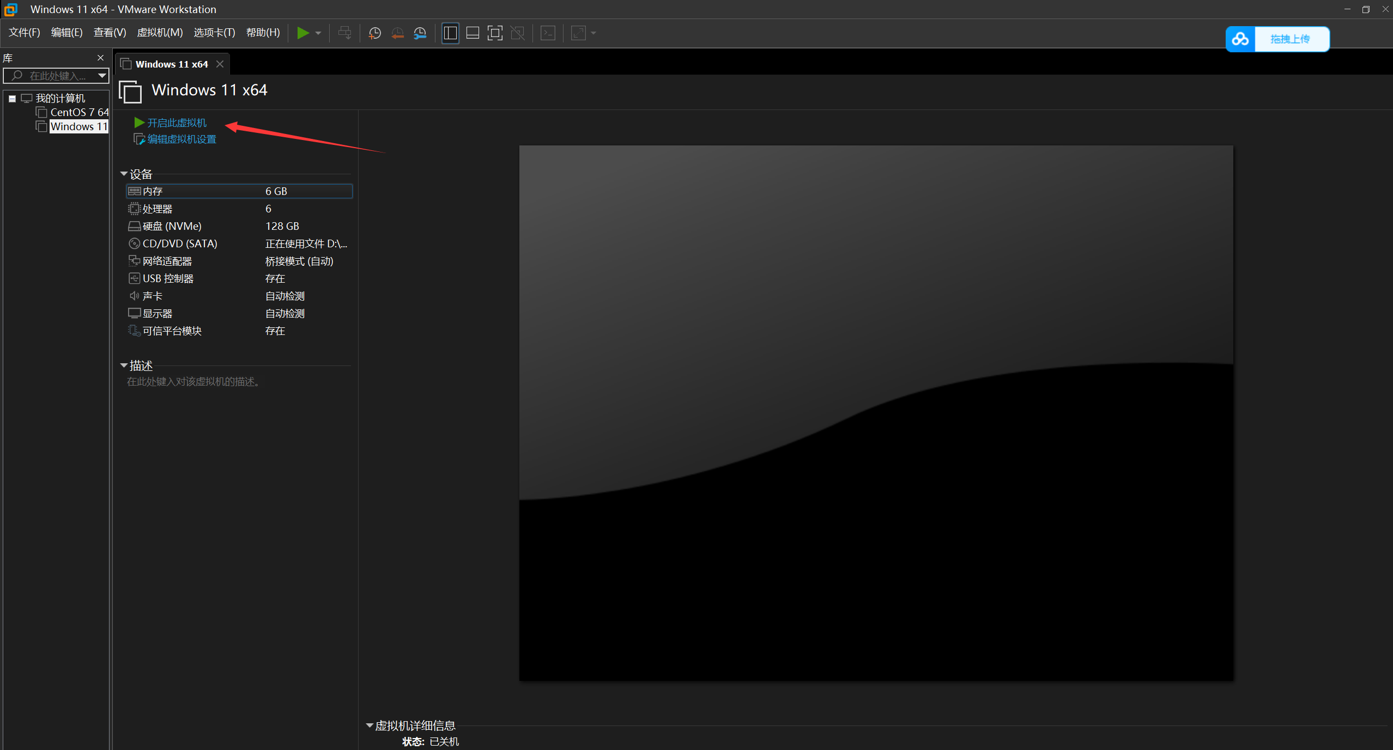The image size is (1393, 750).
Task: Click the USB controller icon
Action: (134, 278)
